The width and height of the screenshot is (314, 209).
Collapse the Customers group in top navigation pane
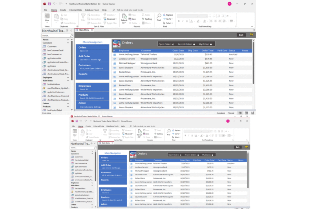click(68, 43)
